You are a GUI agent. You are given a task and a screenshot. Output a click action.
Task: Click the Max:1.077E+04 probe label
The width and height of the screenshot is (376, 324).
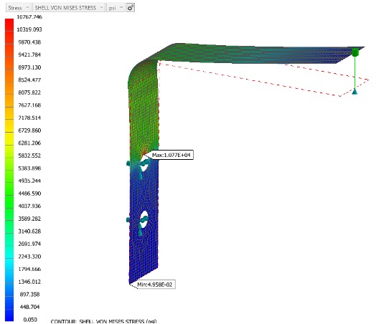[171, 155]
